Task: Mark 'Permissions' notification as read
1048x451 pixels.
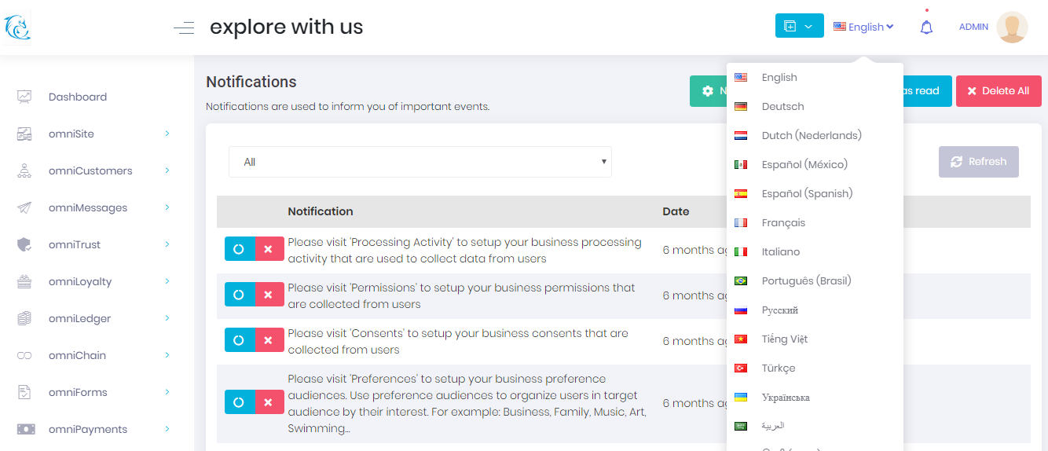Action: pyautogui.click(x=239, y=295)
